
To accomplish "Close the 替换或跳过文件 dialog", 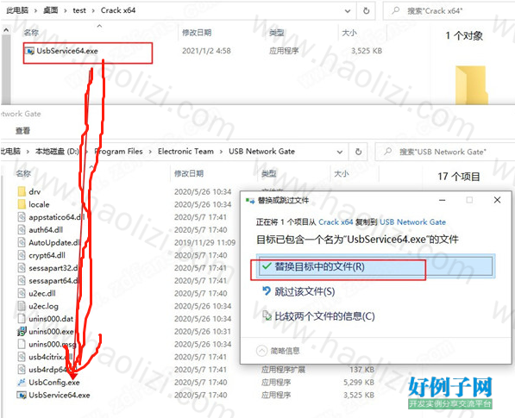I will (x=497, y=200).
